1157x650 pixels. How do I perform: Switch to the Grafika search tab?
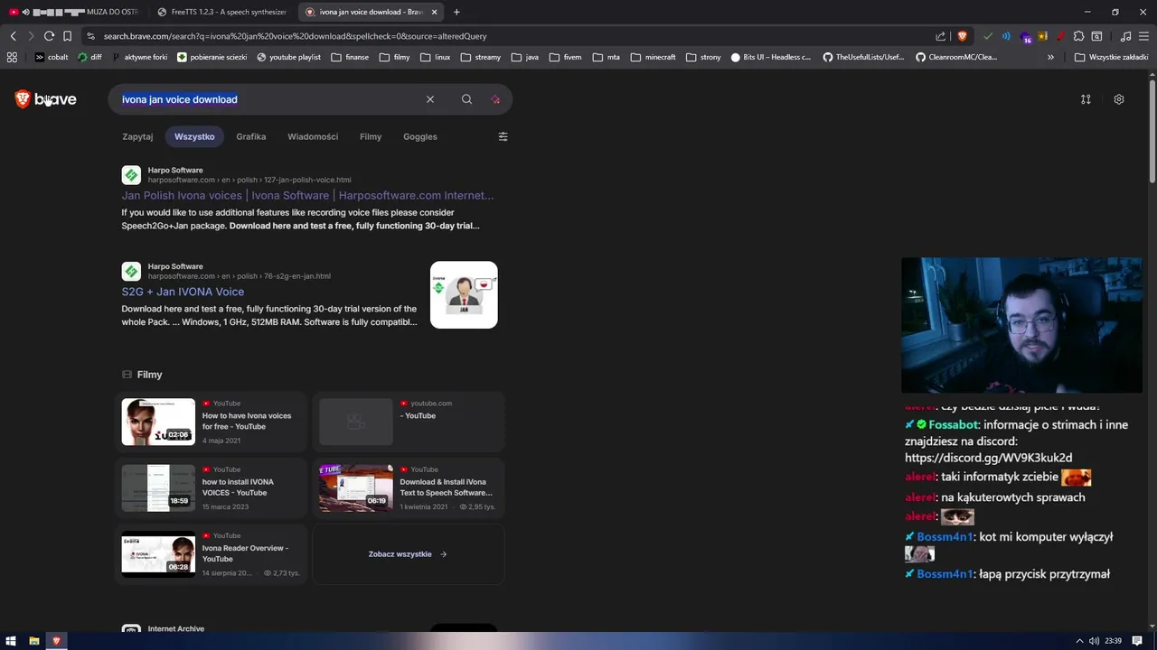tap(251, 136)
